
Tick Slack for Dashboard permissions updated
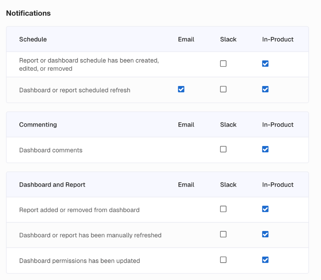coord(223,260)
